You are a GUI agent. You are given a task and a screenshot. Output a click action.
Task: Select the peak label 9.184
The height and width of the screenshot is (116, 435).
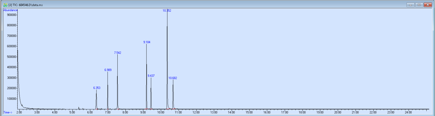click(x=147, y=42)
